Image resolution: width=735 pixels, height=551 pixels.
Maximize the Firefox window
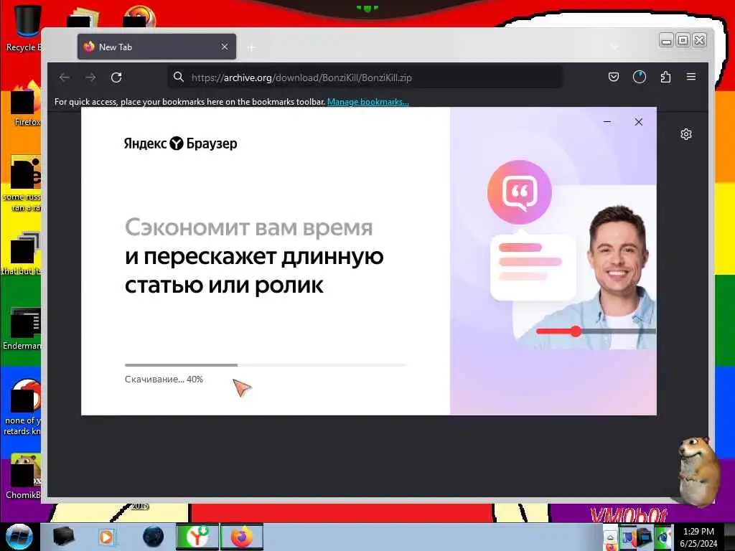pos(683,41)
